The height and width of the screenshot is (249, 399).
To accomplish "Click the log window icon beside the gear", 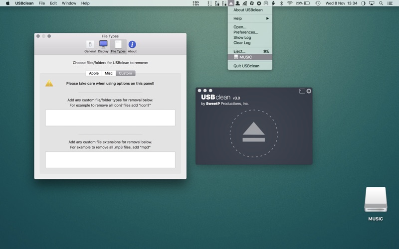I will (x=302, y=91).
